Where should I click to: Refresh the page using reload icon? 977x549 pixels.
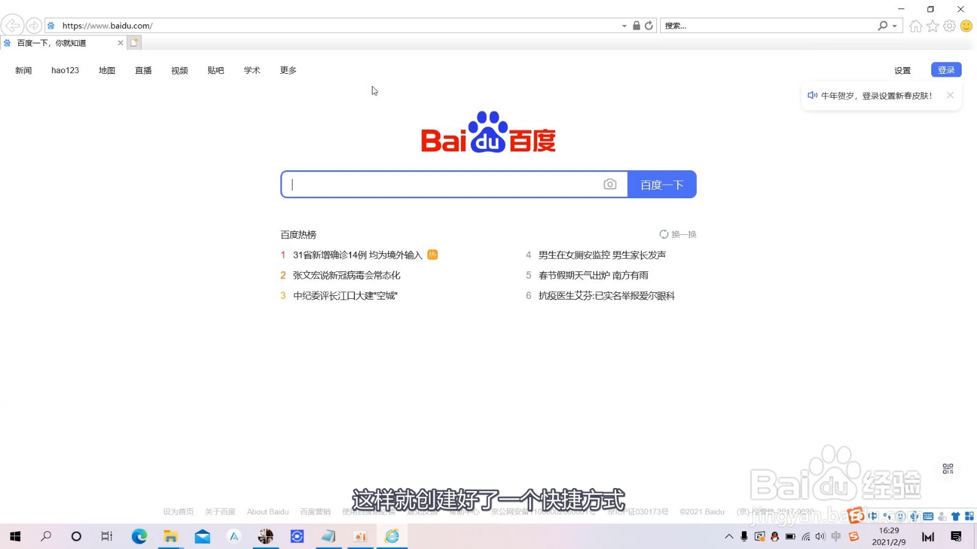[649, 26]
